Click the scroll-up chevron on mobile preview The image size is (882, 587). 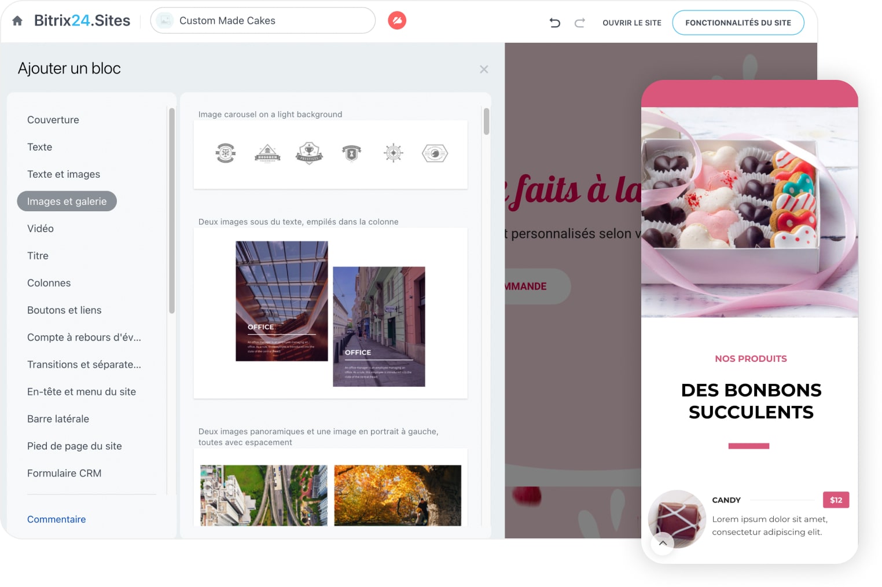pos(663,543)
